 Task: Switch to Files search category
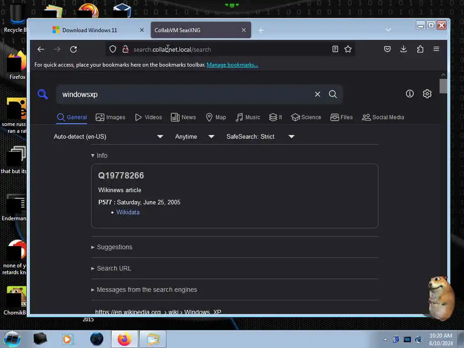[x=342, y=117]
